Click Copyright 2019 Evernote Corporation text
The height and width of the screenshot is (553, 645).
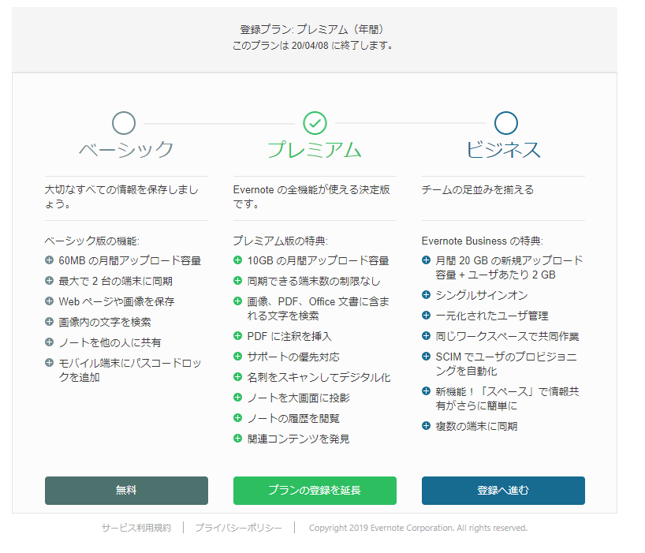coord(418,528)
